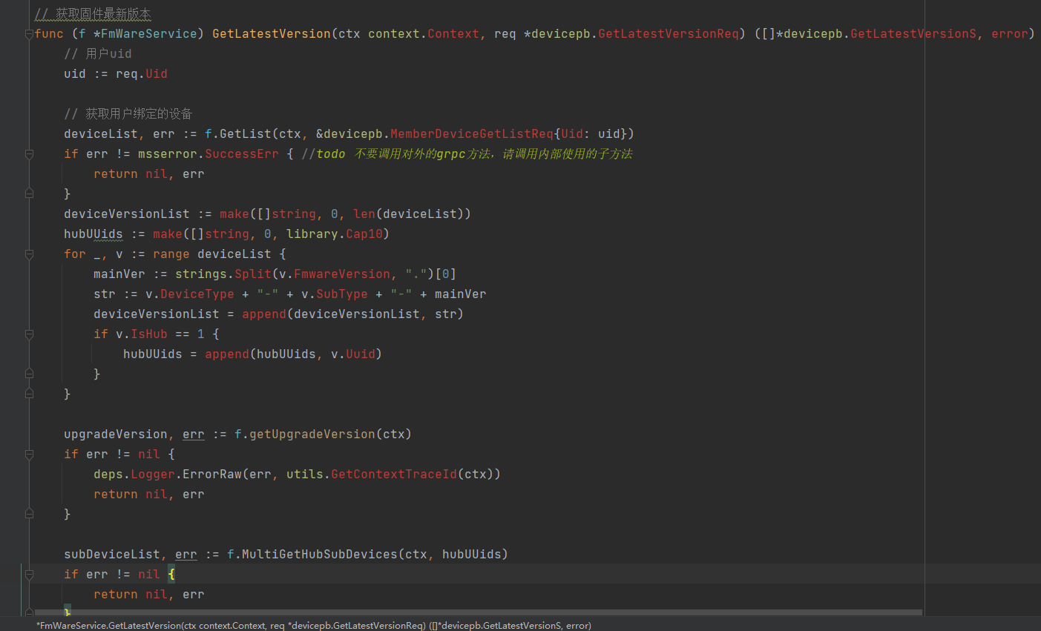Collapse the 'if err != nil' block above deps.Logger
The image size is (1041, 631).
29,455
